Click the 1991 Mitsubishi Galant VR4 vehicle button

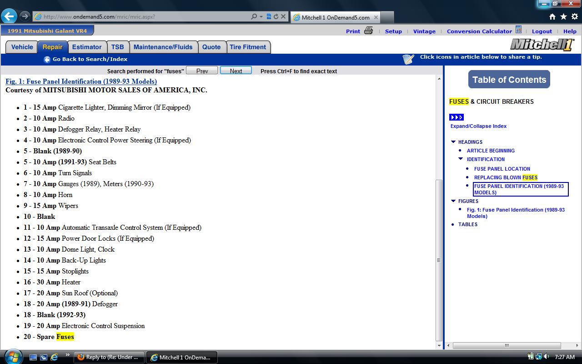[x=47, y=30]
